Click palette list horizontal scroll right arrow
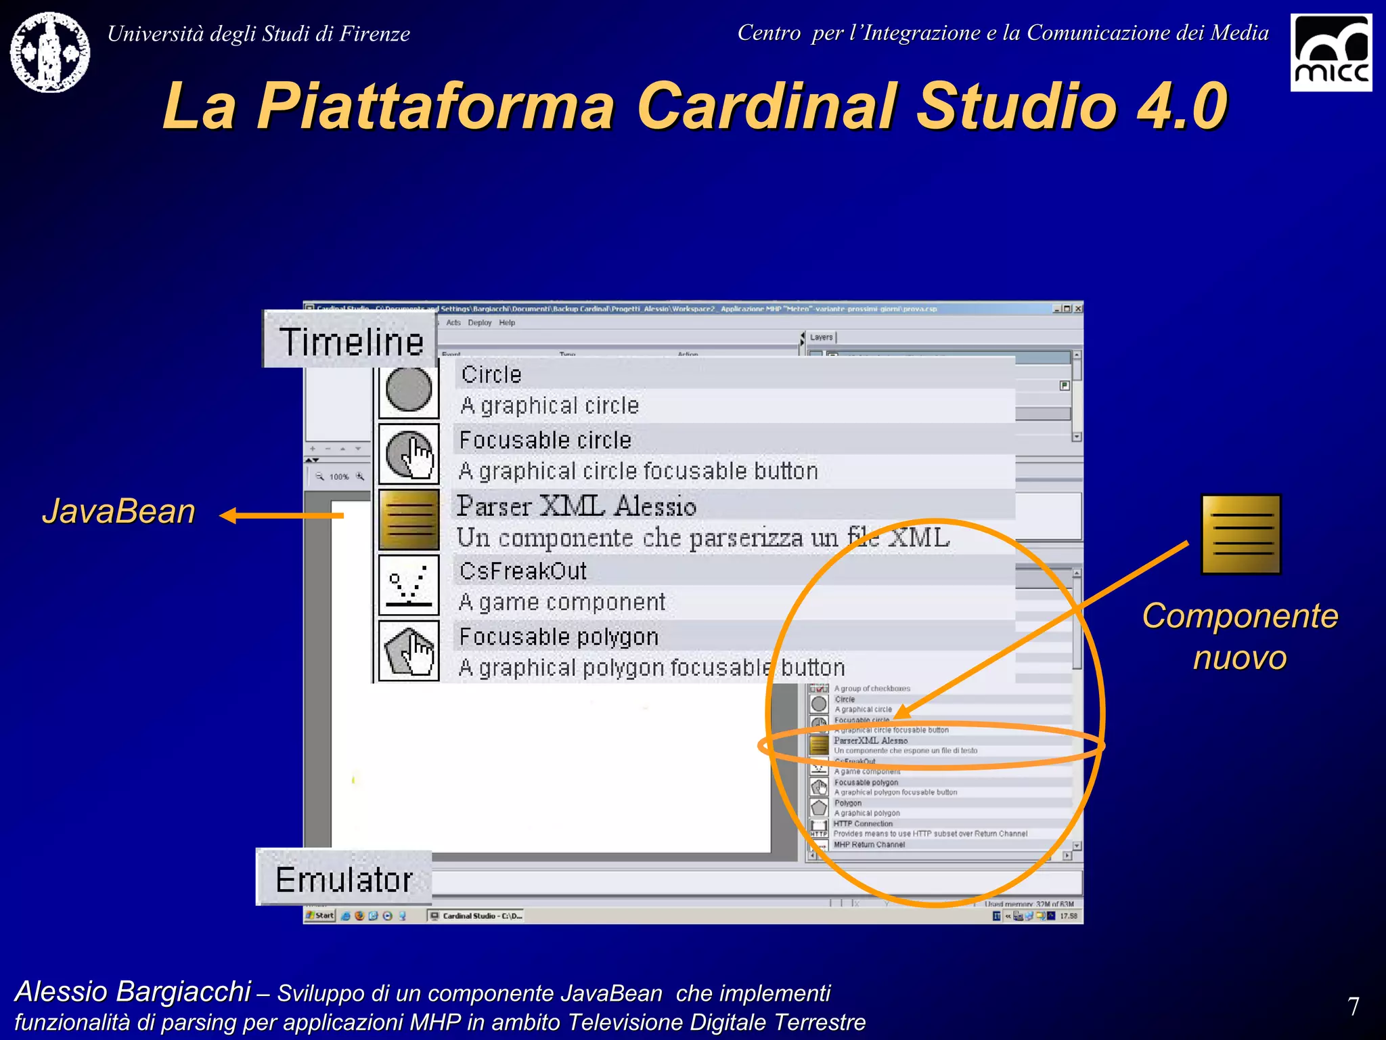 [x=1067, y=856]
